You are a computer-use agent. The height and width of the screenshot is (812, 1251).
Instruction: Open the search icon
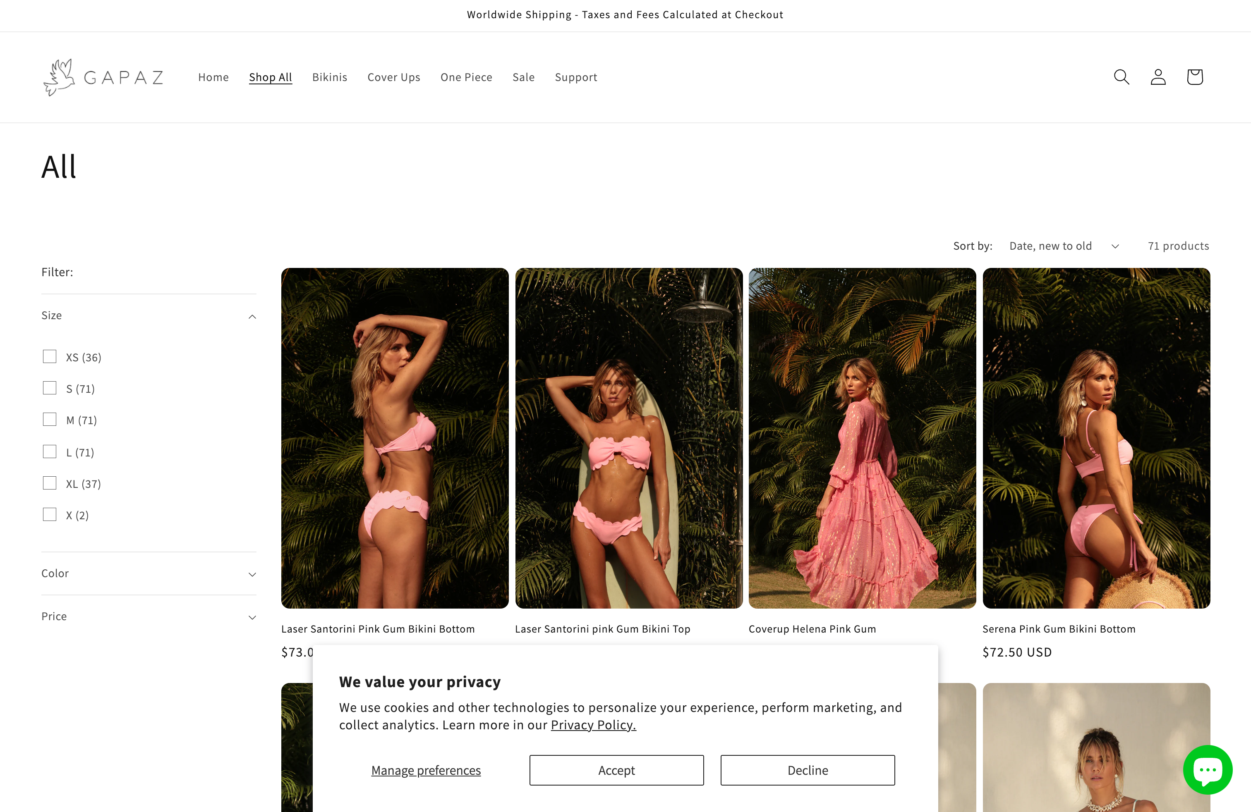coord(1121,76)
